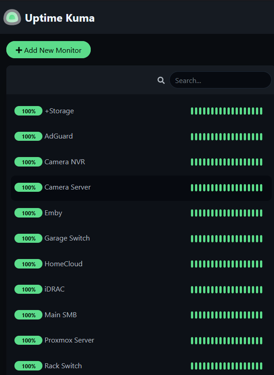Open the HomeCloud monitor
The image size is (274, 375).
pos(141,264)
